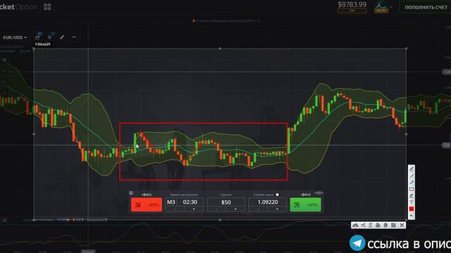Image resolution: width=451 pixels, height=253 pixels.
Task: Click the minus icon in chart toolbar
Action: tap(74, 37)
